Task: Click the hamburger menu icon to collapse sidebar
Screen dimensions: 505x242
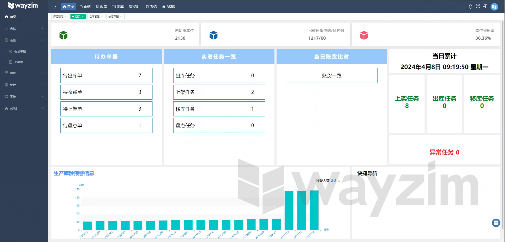Action: [x=54, y=7]
